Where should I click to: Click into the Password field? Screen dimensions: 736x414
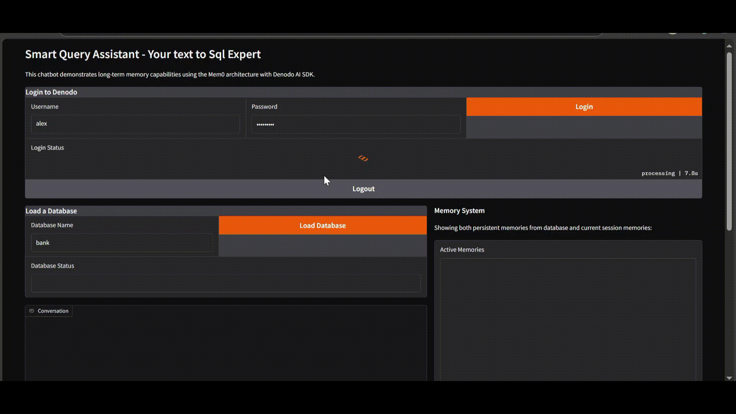355,124
